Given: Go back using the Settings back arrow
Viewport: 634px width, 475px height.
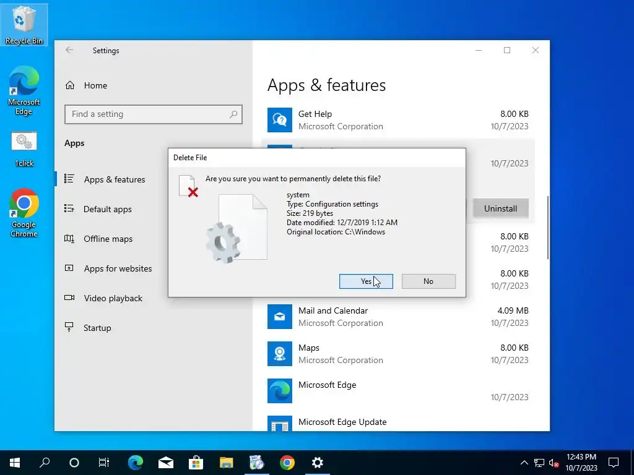Looking at the screenshot, I should coord(69,50).
